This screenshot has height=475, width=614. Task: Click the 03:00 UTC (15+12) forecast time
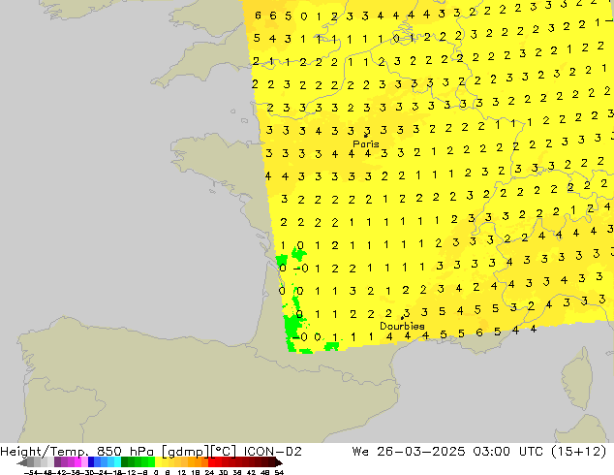pyautogui.click(x=539, y=452)
